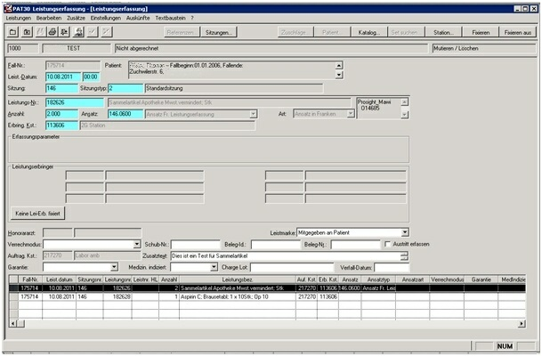This screenshot has height=356, width=542.
Task: Click the printer toolbar icon
Action: (x=53, y=32)
